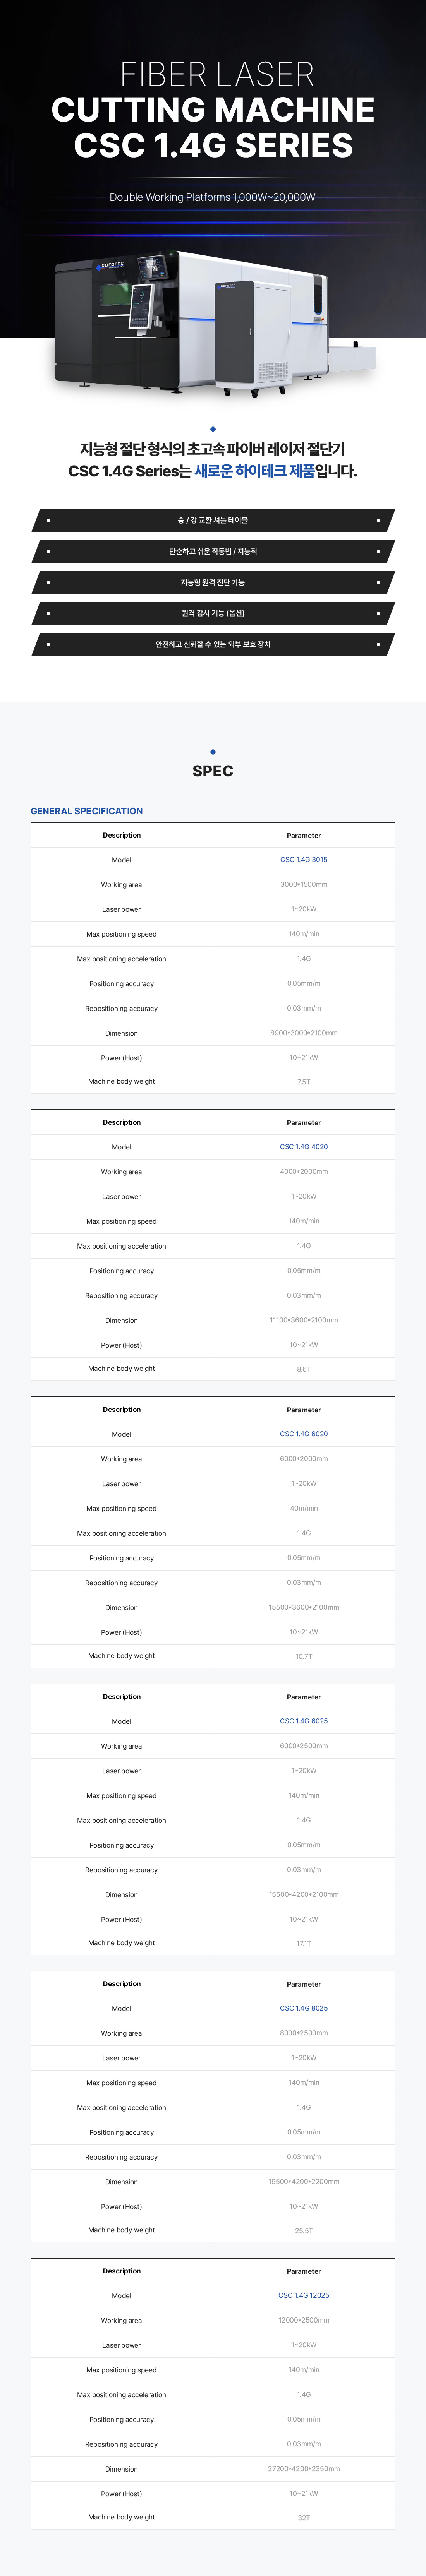426x2576 pixels.
Task: Click the 'Double Working Platforms 1,000W~20,000W' subtitle
Action: tap(213, 197)
